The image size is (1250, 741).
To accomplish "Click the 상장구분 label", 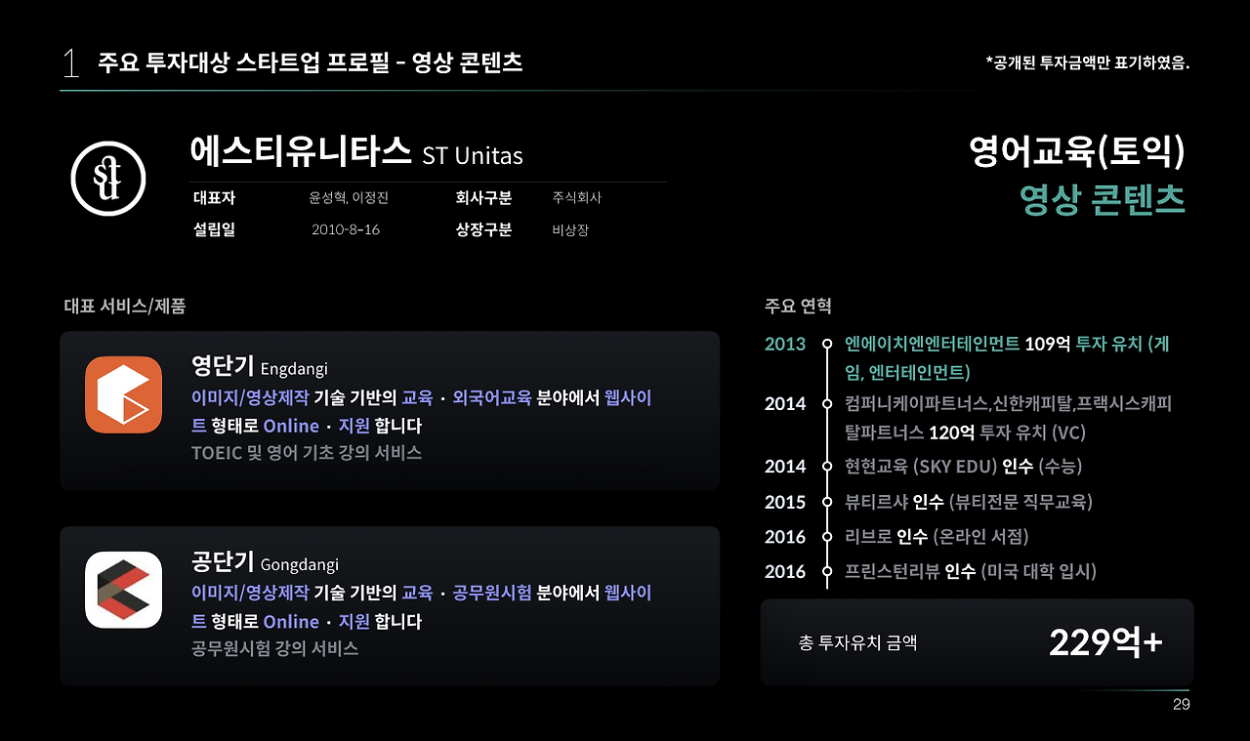I will (x=483, y=230).
